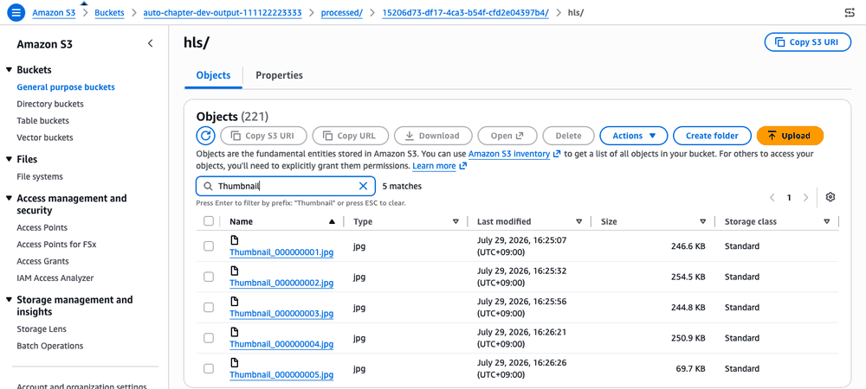Select checkbox for Thumbnail_000000001.jpg
The image size is (866, 389).
pyautogui.click(x=209, y=246)
